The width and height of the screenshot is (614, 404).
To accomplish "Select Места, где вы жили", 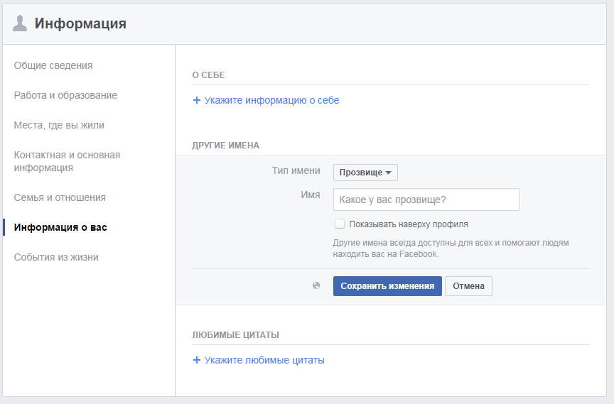I will click(59, 125).
